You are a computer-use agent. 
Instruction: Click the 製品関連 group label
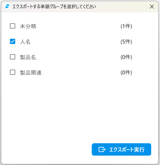tap(31, 73)
